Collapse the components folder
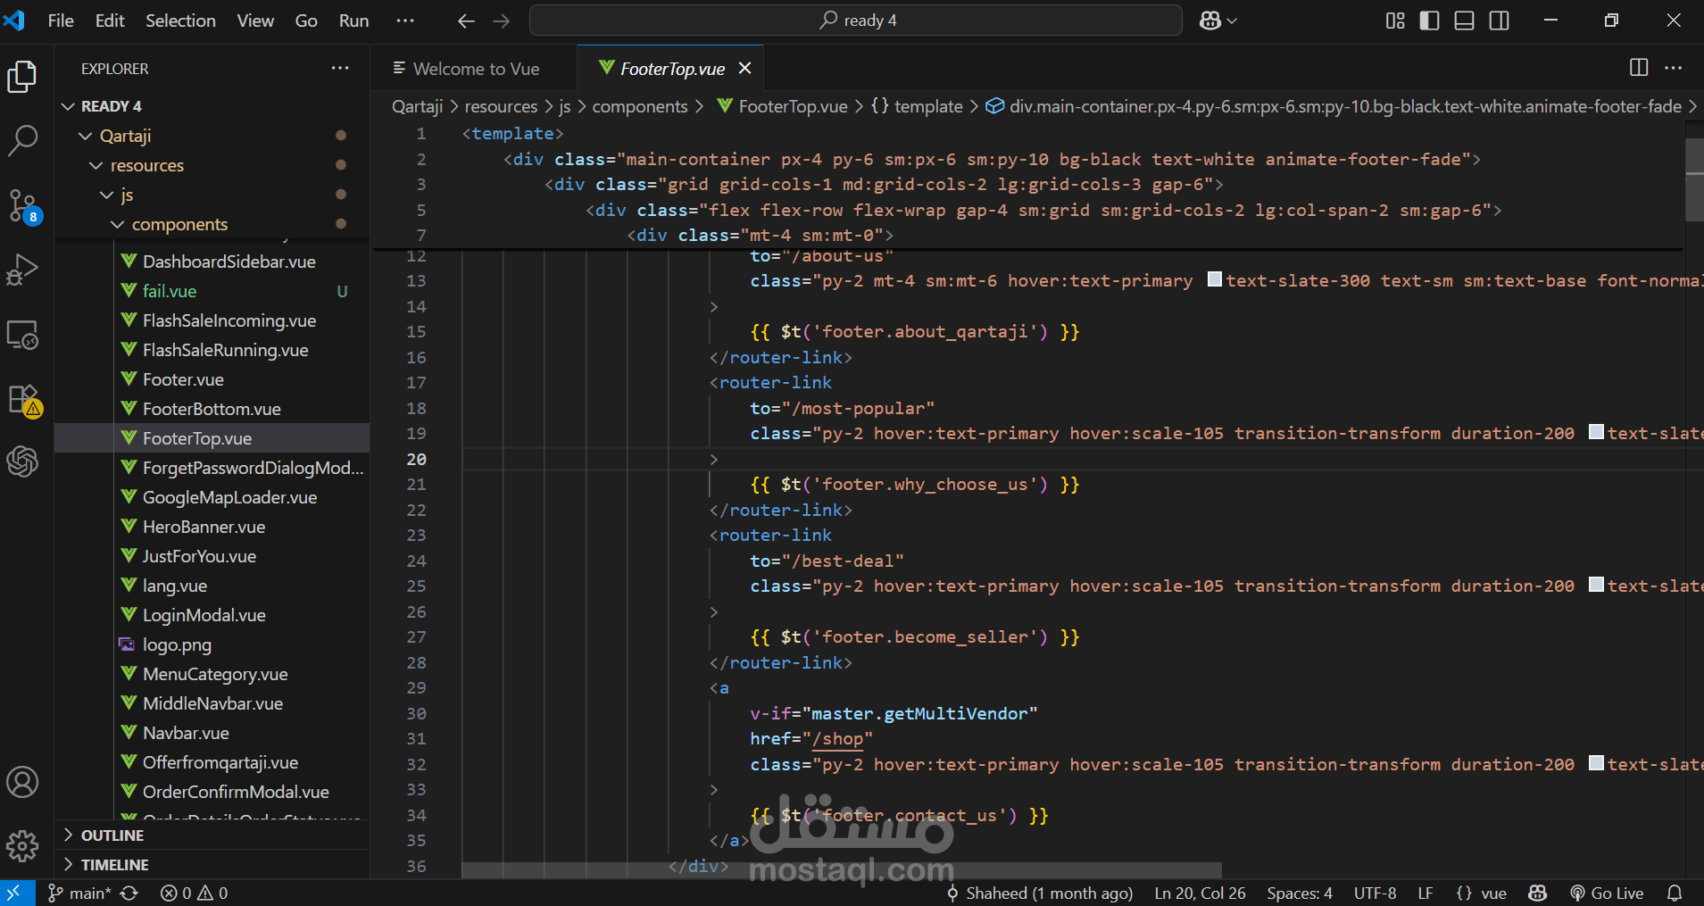The image size is (1704, 906). (179, 224)
